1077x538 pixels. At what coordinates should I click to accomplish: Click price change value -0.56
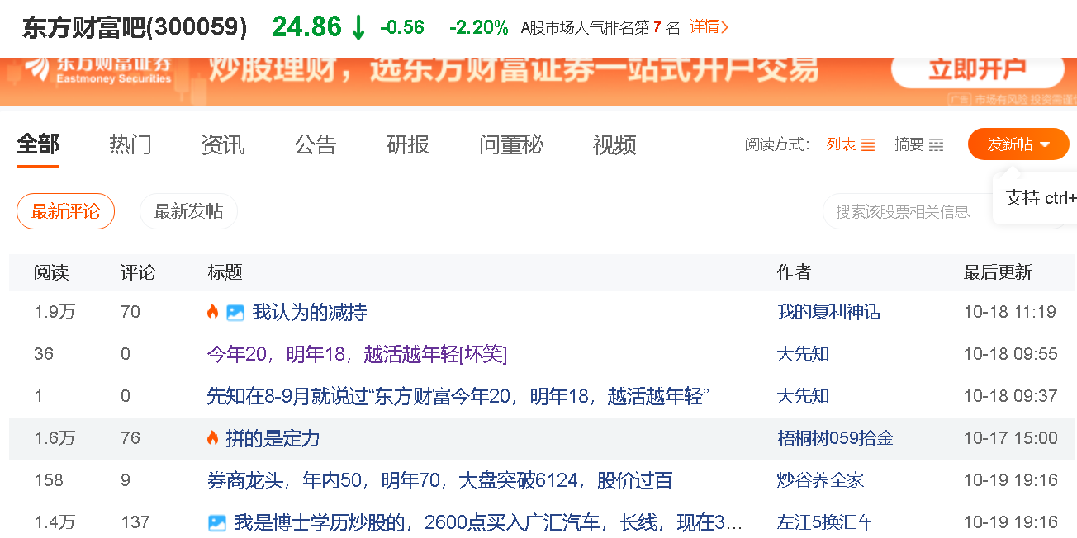(x=402, y=27)
